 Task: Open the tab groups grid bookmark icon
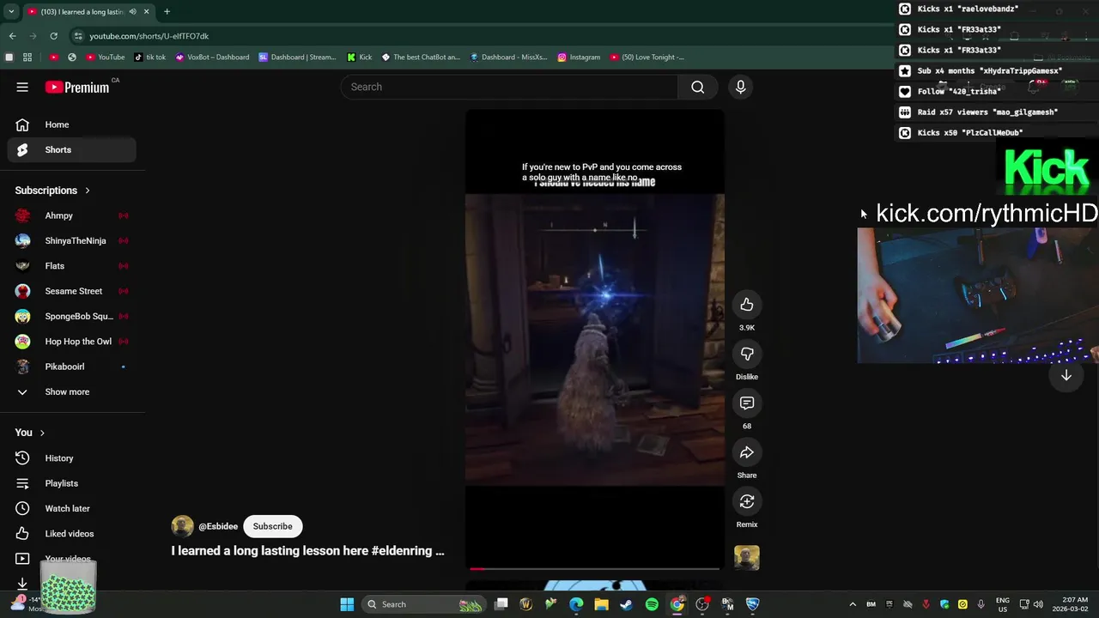(27, 58)
